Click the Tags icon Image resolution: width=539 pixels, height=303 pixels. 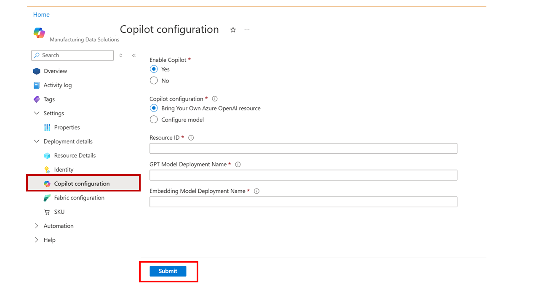pyautogui.click(x=37, y=99)
